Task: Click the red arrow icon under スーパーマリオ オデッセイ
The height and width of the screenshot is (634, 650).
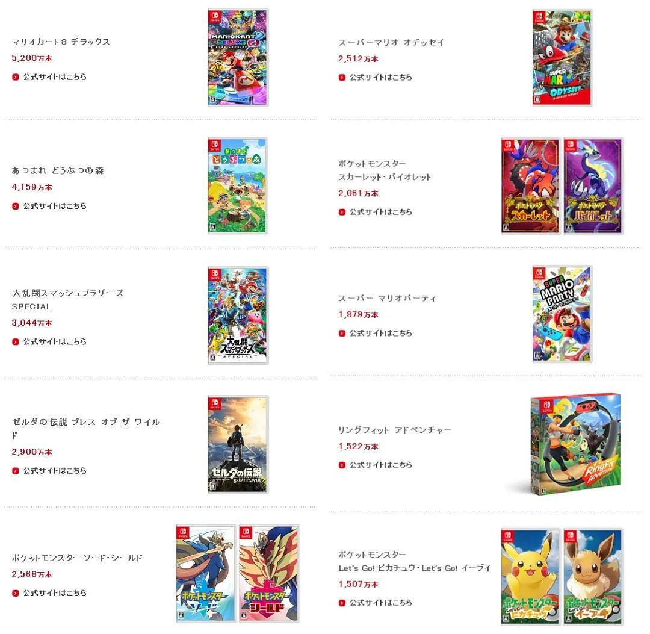Action: click(x=342, y=77)
